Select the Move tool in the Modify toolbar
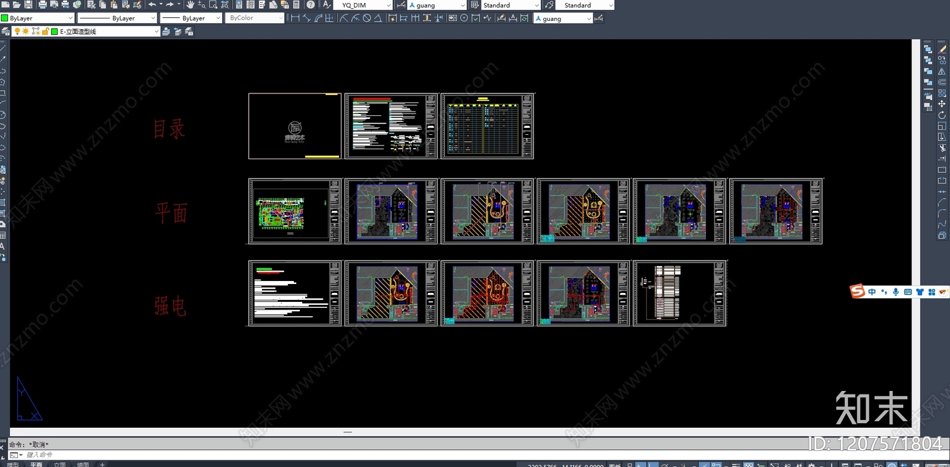950x467 pixels. [942, 104]
